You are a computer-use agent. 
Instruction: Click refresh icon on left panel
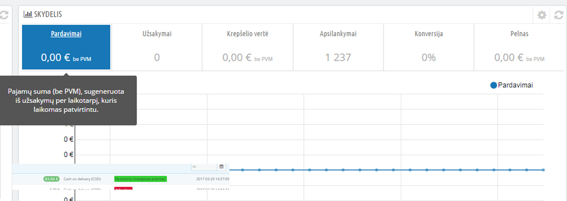point(4,15)
